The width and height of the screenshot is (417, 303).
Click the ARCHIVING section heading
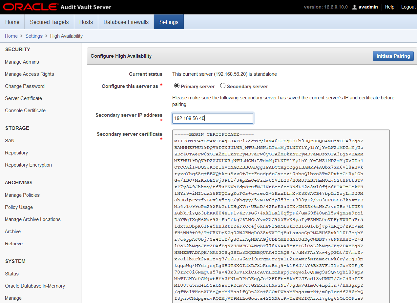pyautogui.click(x=18, y=183)
